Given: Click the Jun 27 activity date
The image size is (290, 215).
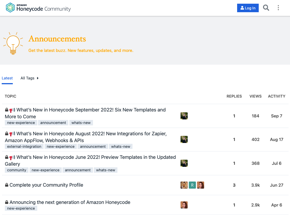Looking at the screenshot, I should (277, 185).
